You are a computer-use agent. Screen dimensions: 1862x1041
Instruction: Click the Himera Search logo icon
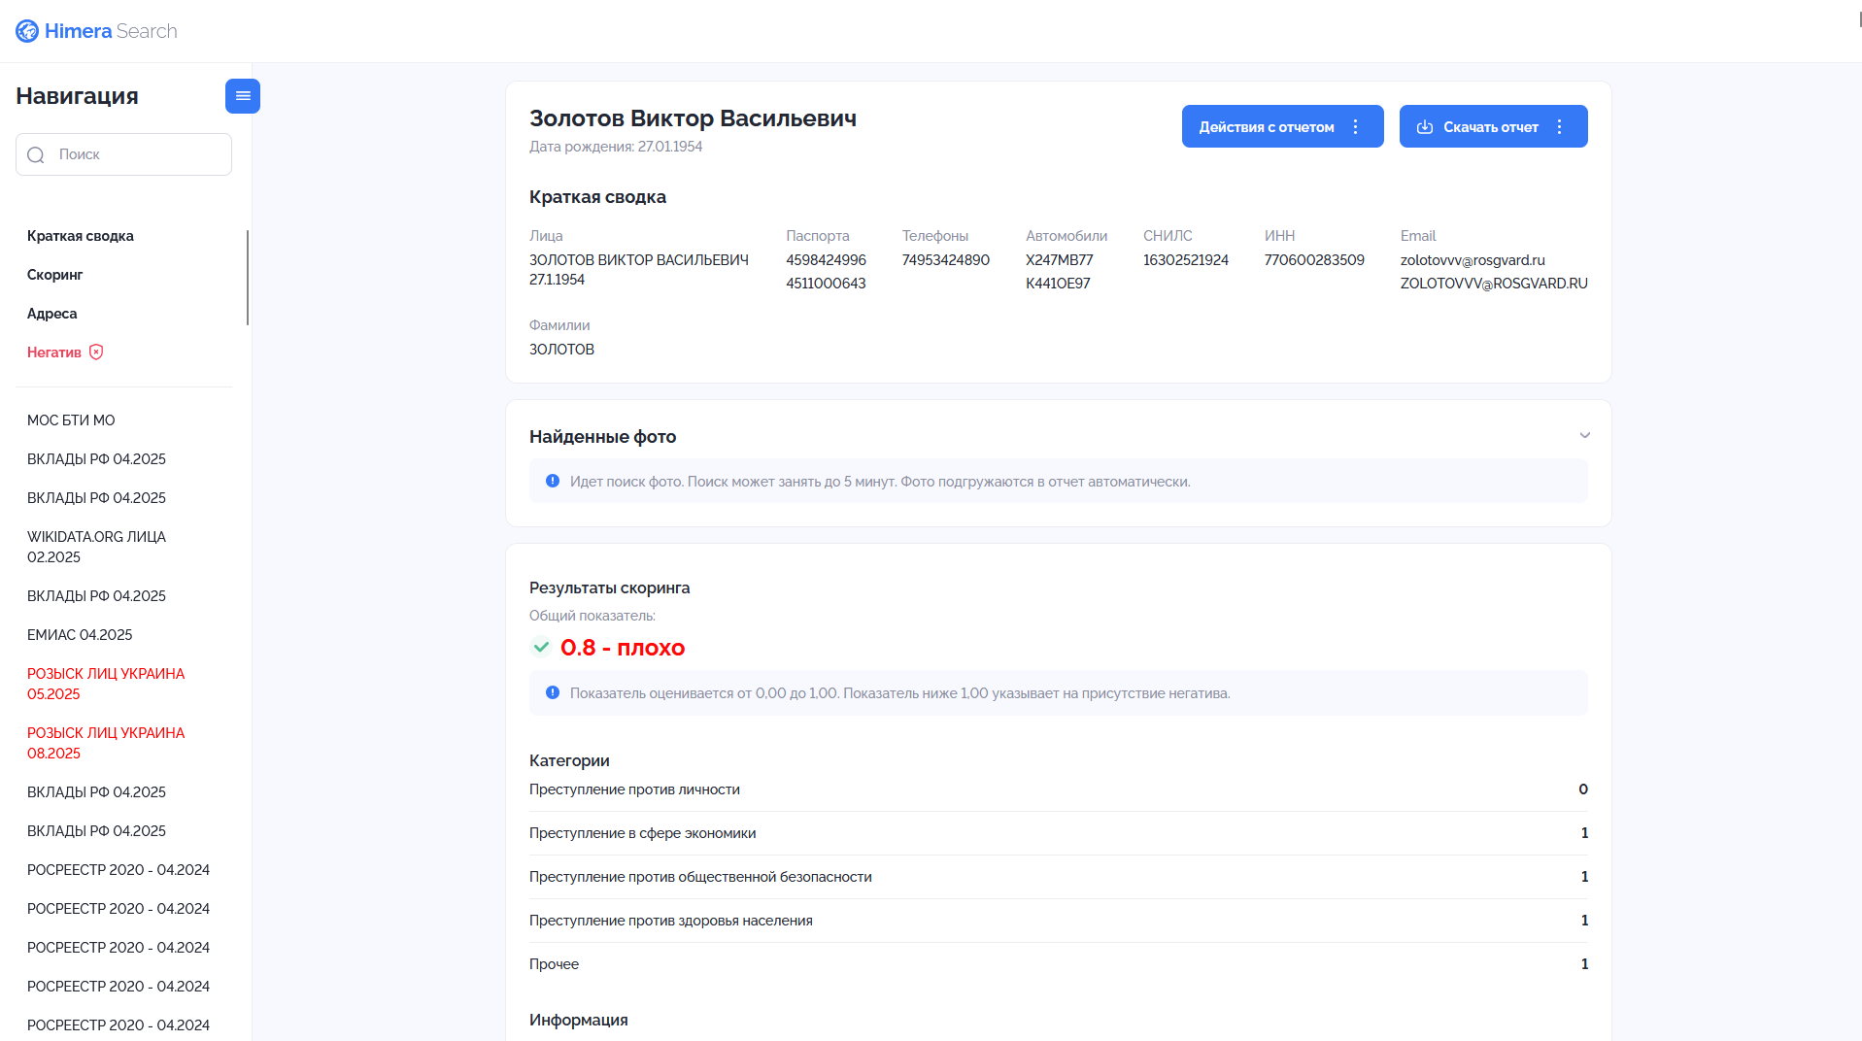pyautogui.click(x=27, y=31)
